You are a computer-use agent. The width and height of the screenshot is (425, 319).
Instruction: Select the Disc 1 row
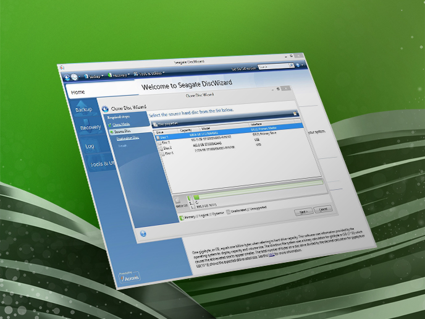[x=230, y=132]
